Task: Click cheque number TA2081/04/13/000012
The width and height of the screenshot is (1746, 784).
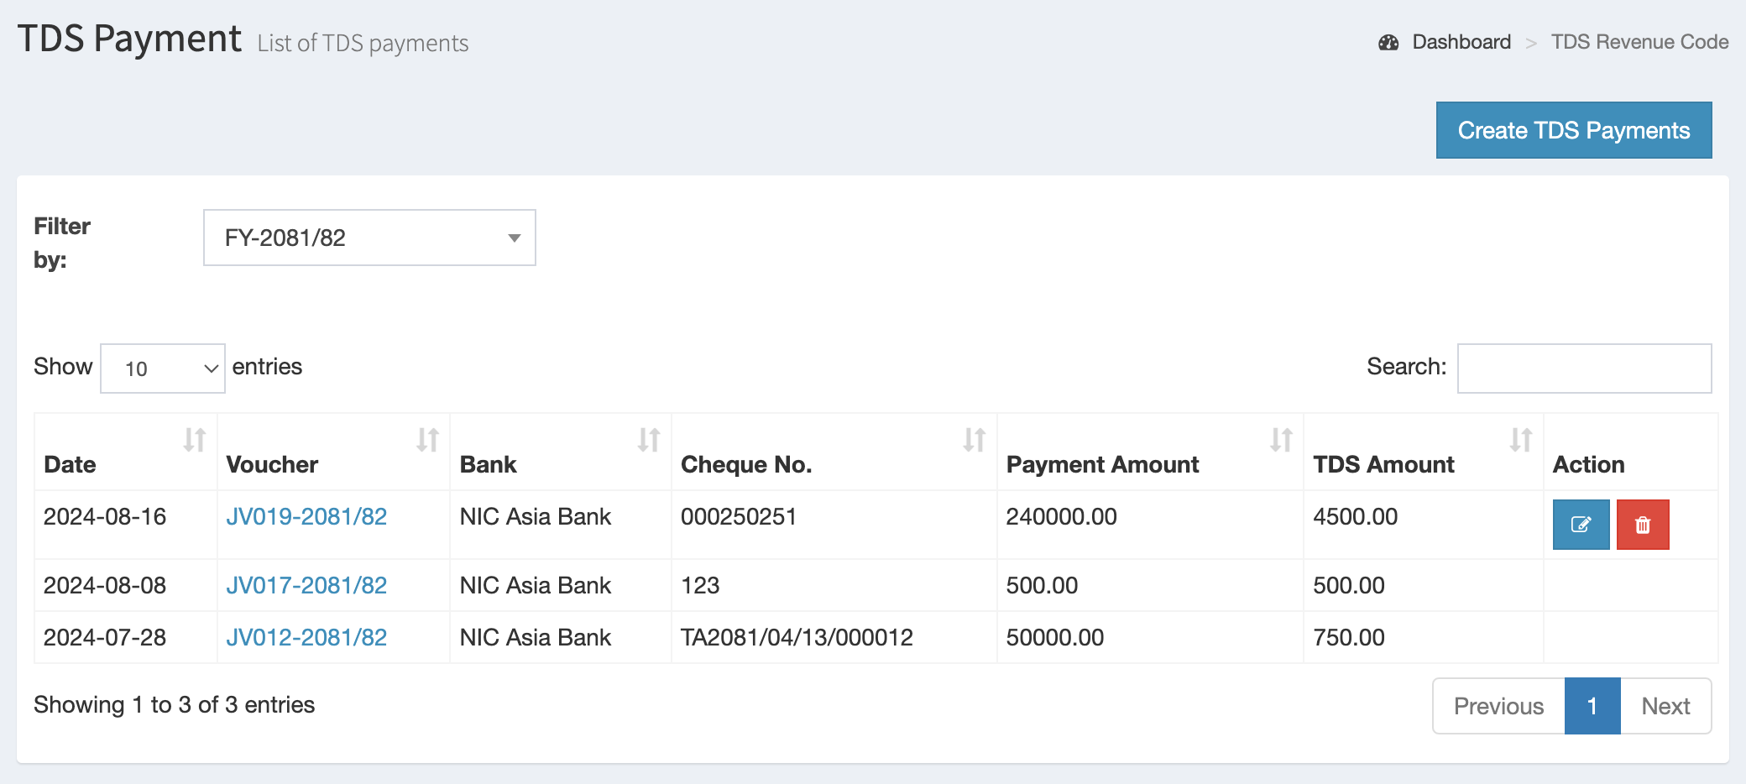Action: [797, 637]
